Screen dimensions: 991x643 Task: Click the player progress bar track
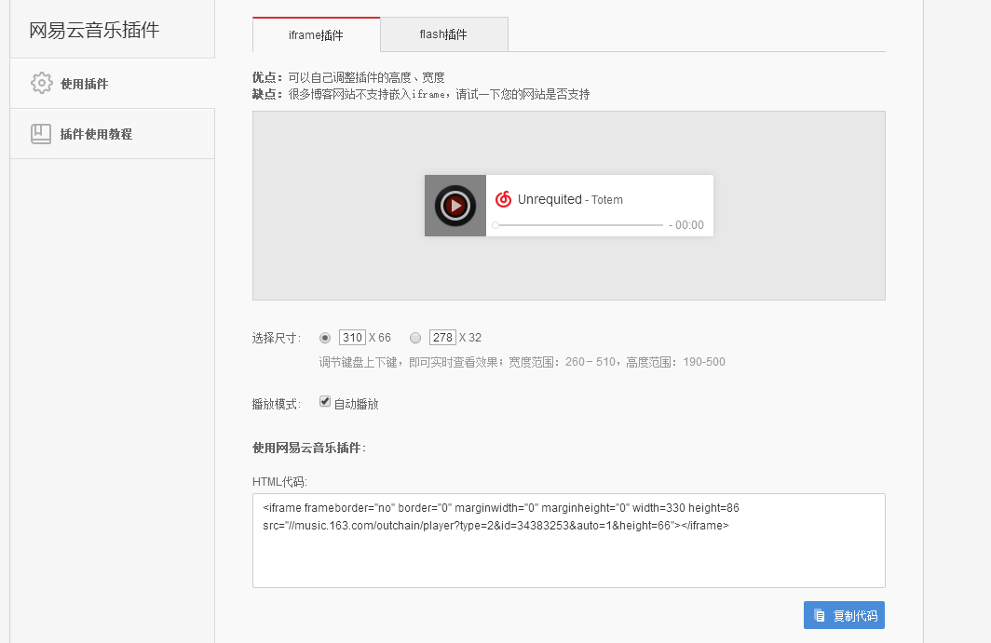(577, 225)
